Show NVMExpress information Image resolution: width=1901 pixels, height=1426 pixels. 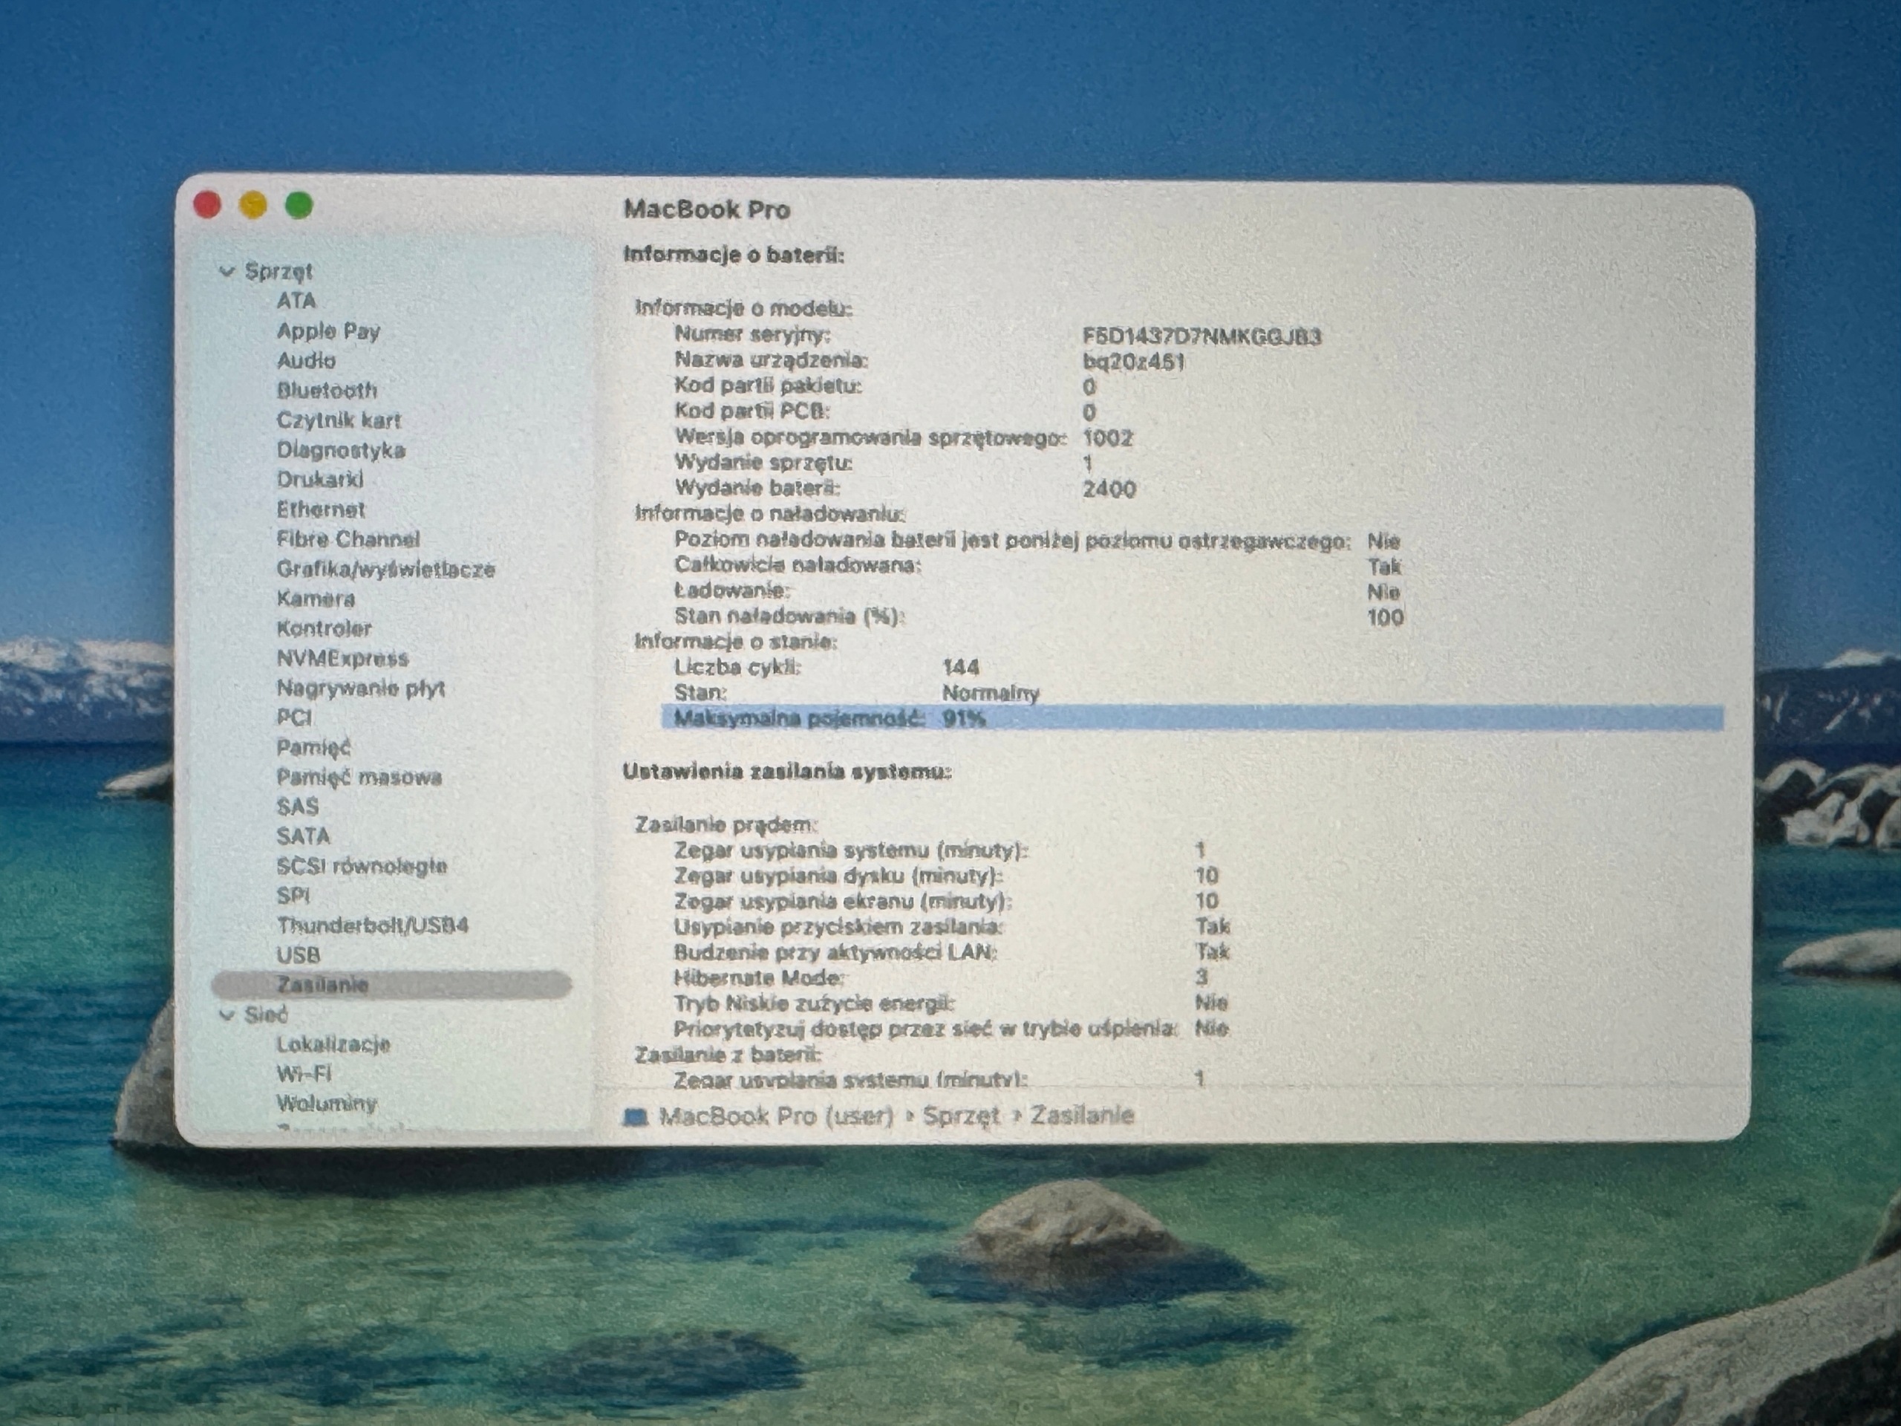[342, 659]
